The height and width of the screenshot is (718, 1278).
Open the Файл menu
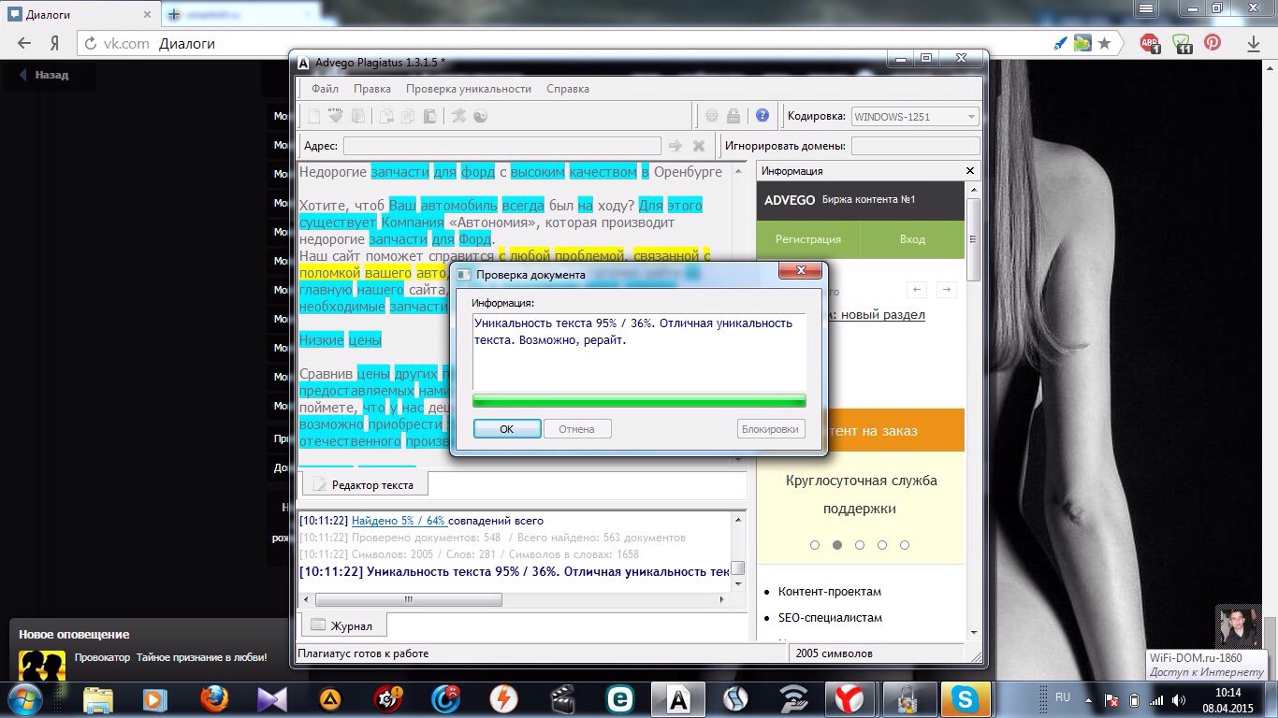coord(326,89)
